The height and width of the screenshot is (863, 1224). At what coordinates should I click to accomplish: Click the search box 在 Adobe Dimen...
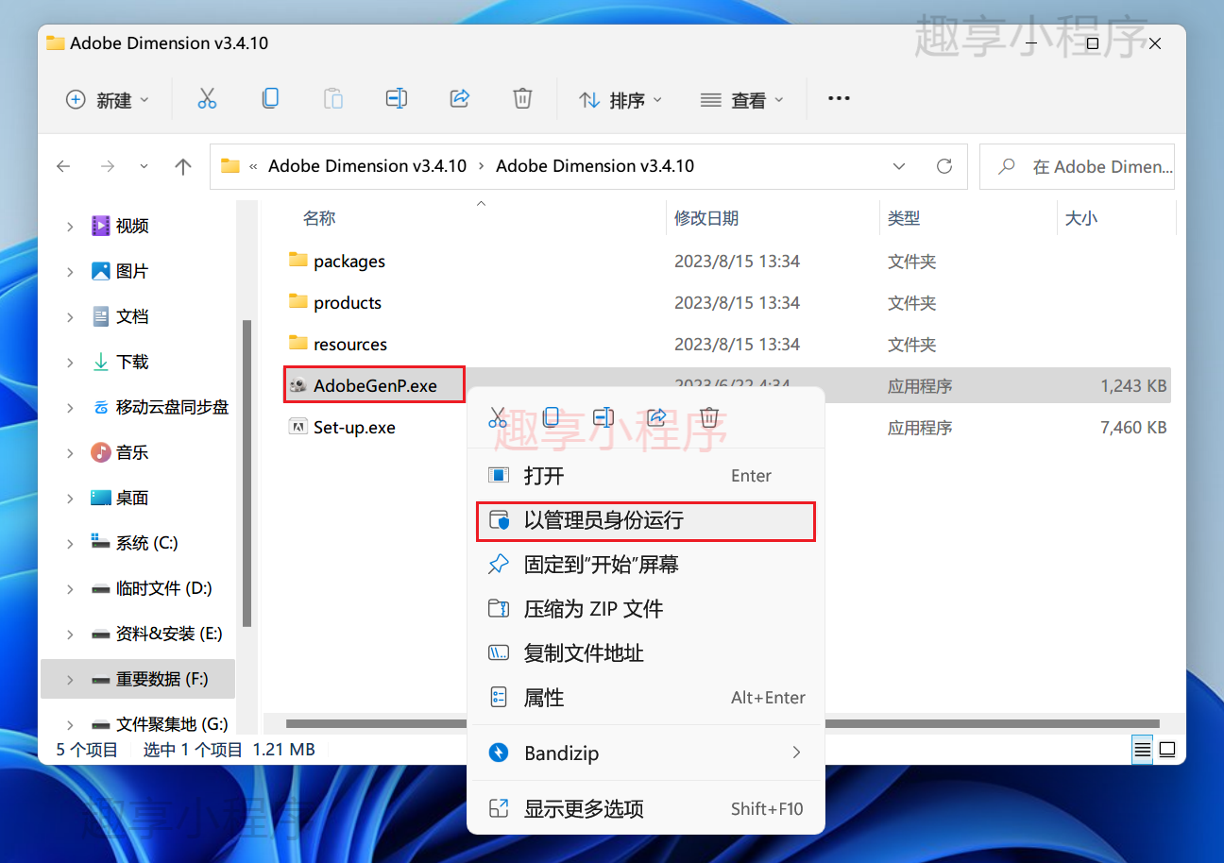pos(1077,167)
